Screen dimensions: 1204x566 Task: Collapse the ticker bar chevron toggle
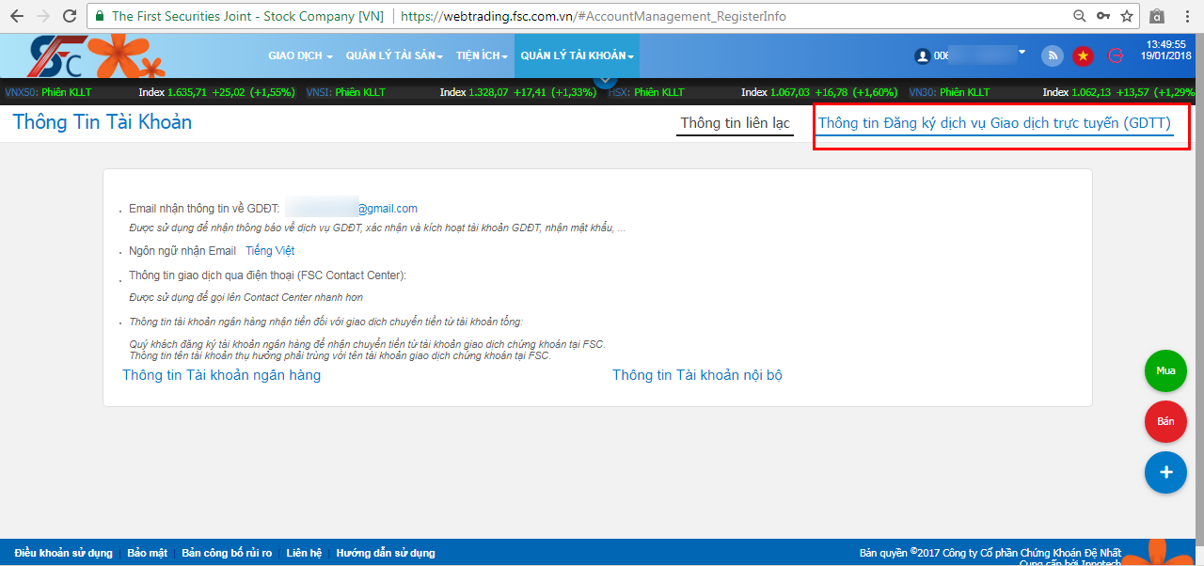pos(606,80)
